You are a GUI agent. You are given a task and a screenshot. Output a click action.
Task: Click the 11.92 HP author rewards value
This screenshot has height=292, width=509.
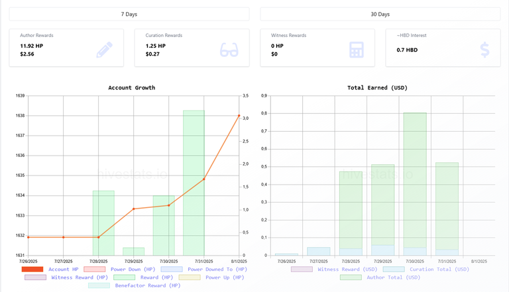32,46
